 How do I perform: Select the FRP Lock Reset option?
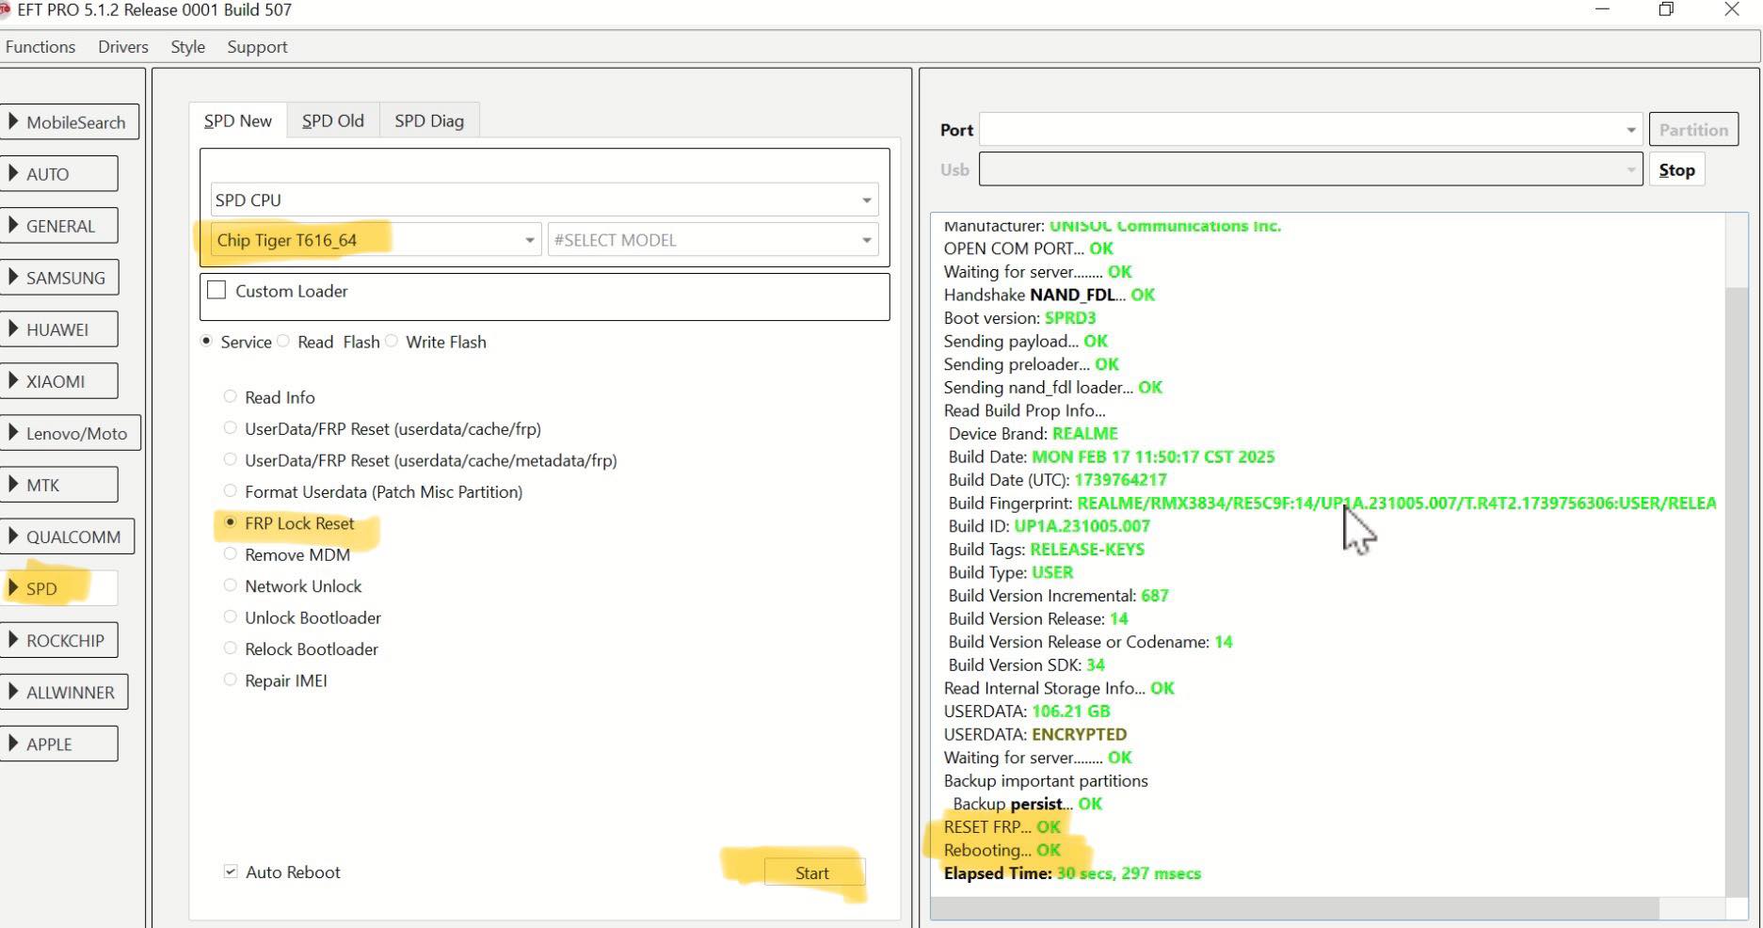coord(230,523)
